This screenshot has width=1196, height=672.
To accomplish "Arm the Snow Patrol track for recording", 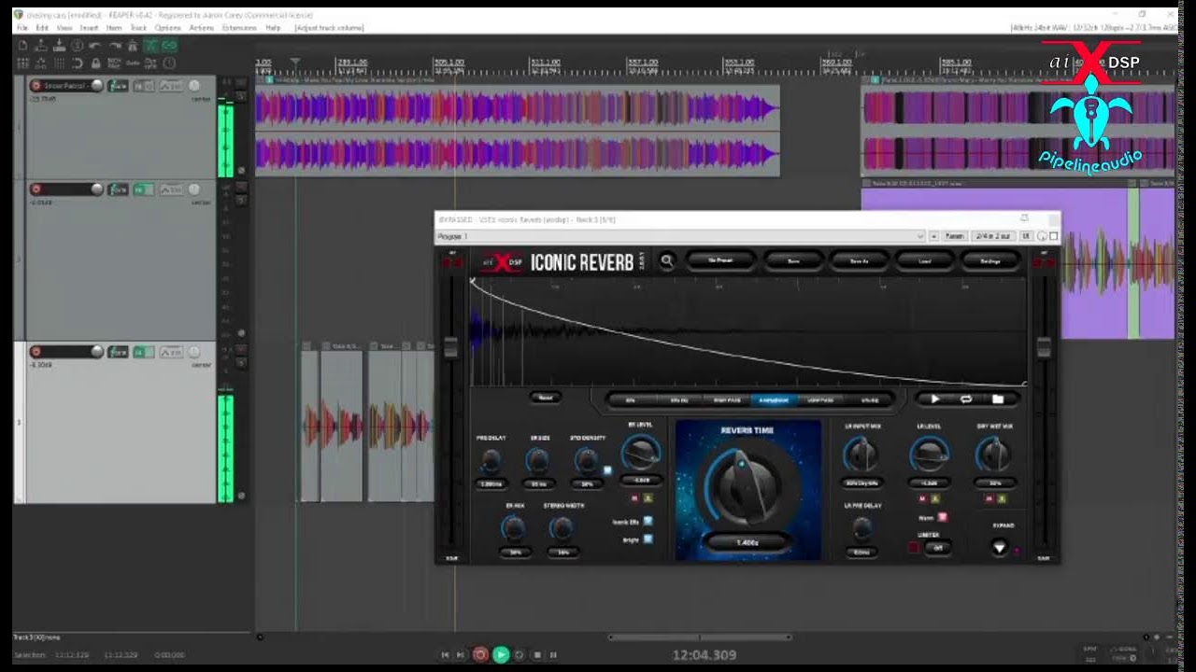I will (36, 86).
